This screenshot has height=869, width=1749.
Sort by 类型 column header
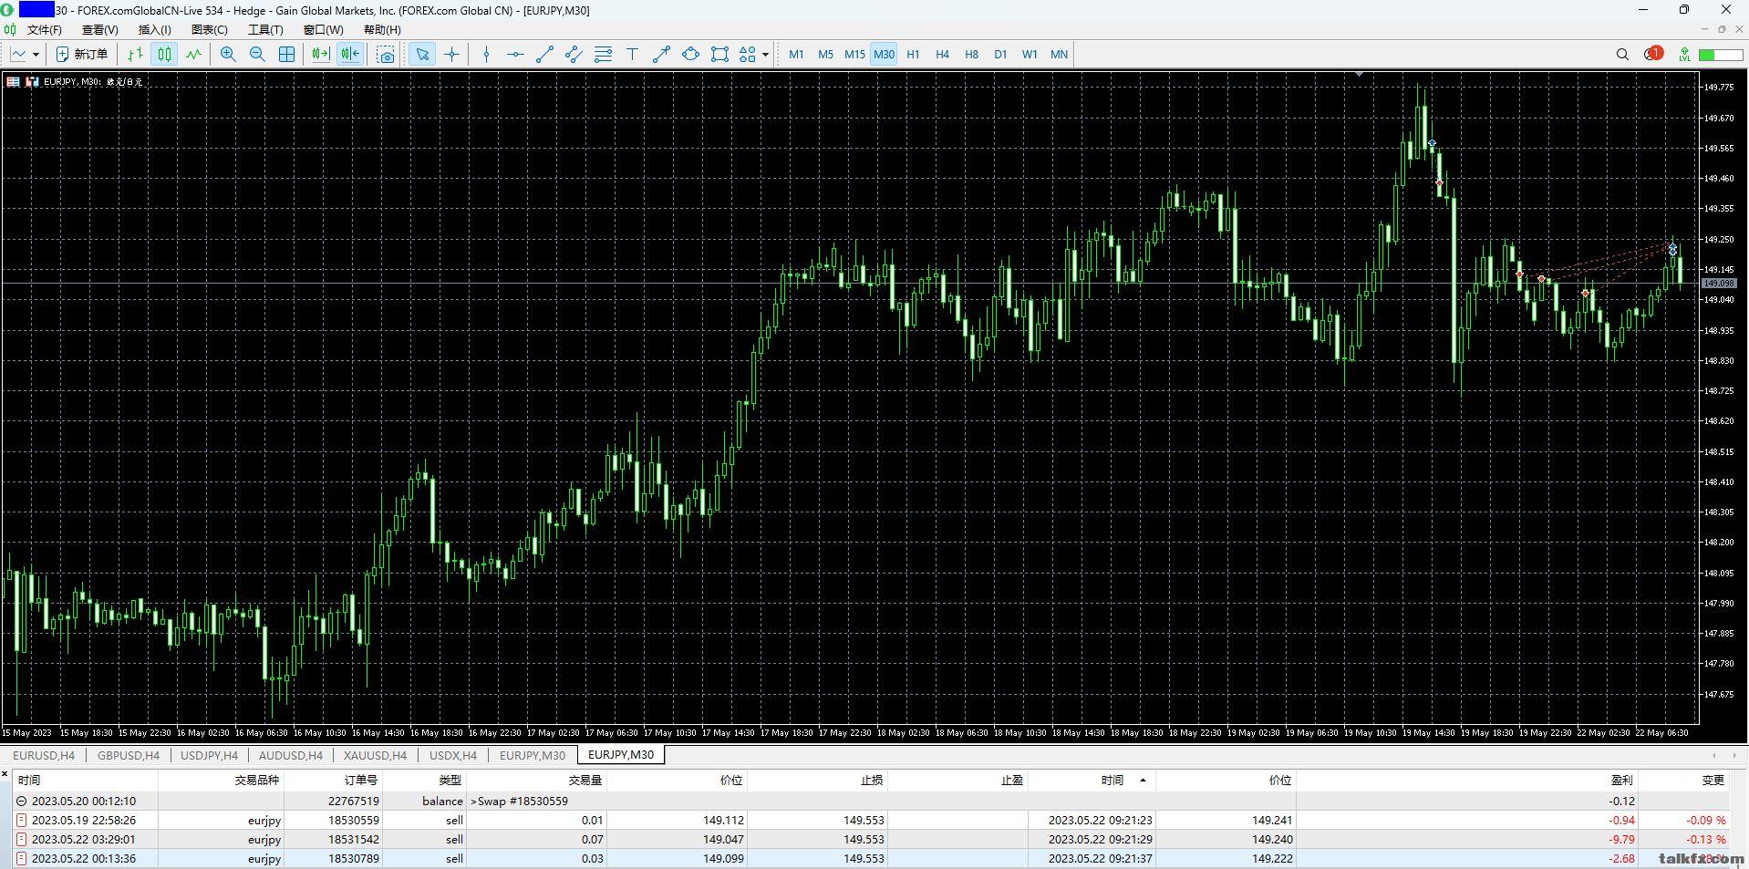point(450,780)
